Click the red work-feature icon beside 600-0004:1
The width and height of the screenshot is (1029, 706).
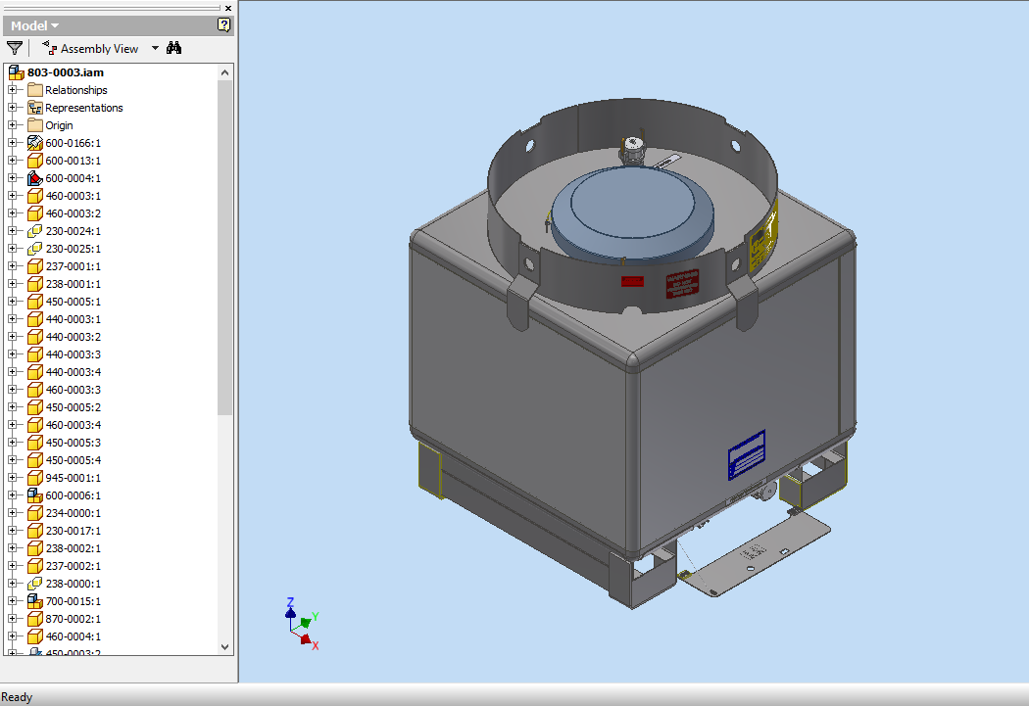[35, 178]
